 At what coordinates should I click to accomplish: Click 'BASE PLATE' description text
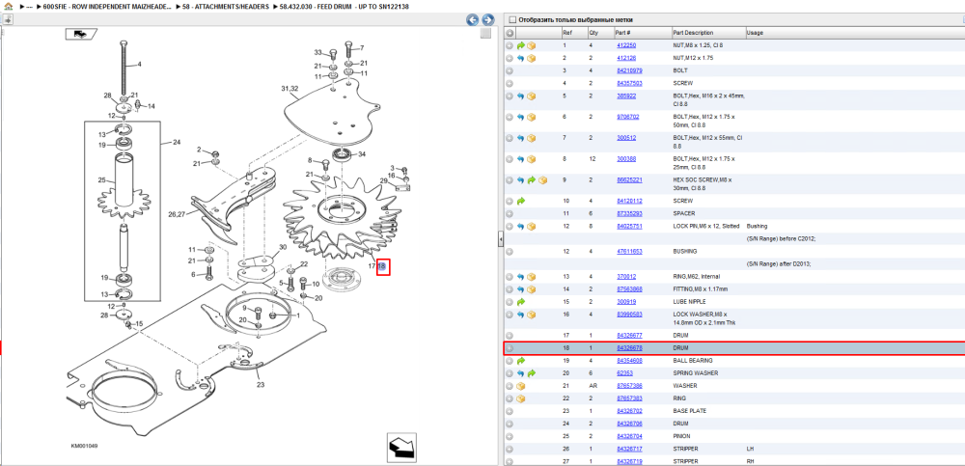tap(690, 411)
